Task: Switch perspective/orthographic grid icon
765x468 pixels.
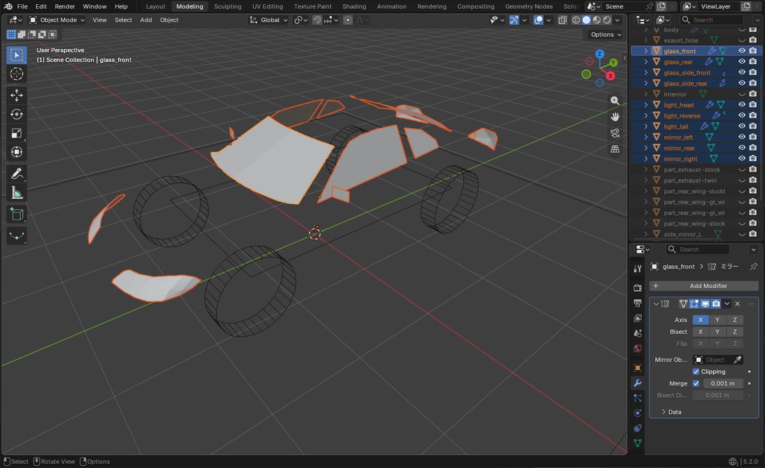Action: pyautogui.click(x=615, y=149)
